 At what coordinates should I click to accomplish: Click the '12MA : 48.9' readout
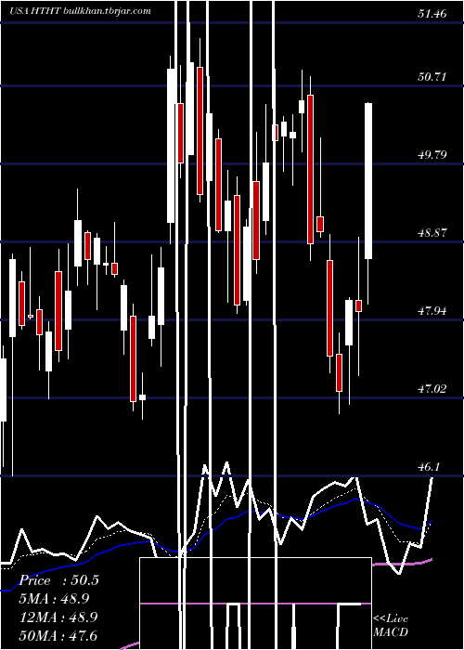coord(58,617)
